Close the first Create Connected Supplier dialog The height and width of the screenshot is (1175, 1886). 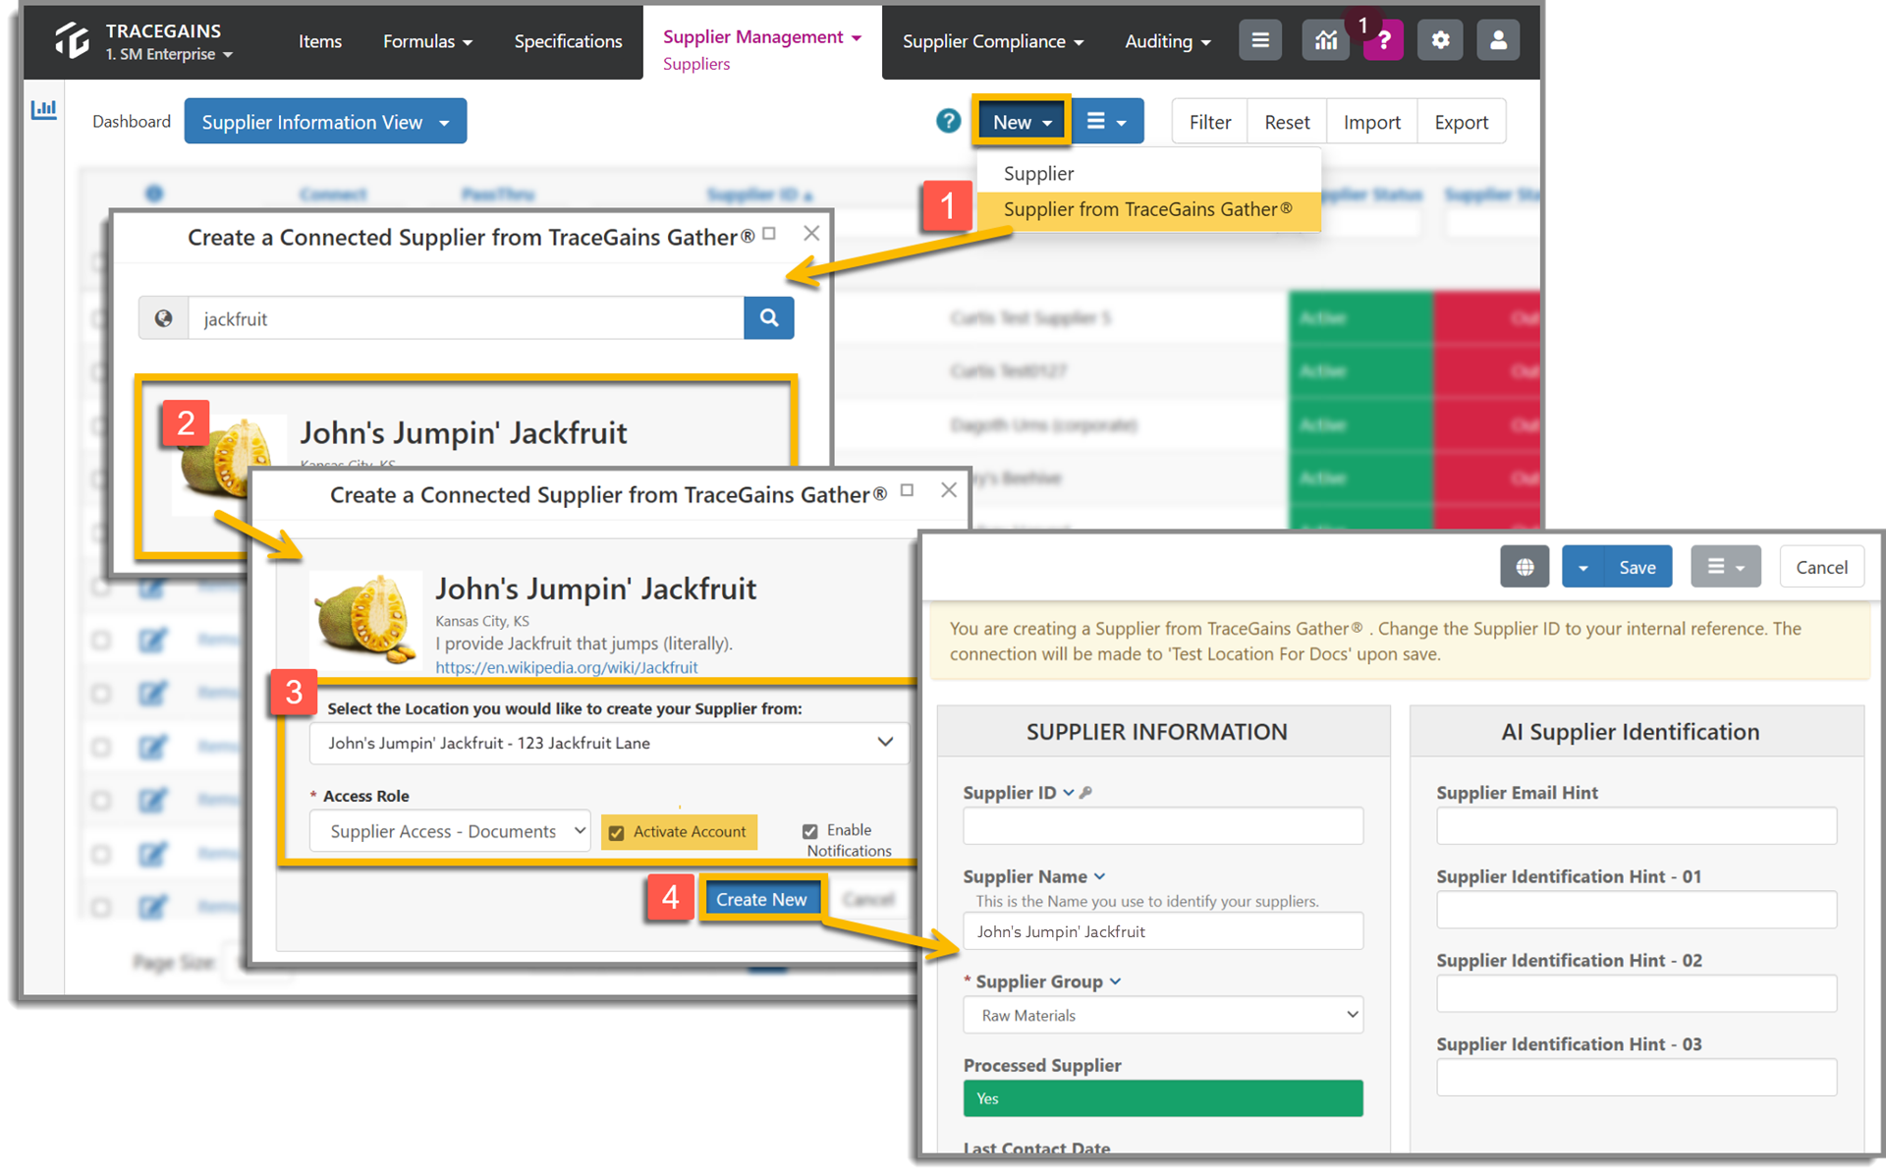(811, 233)
